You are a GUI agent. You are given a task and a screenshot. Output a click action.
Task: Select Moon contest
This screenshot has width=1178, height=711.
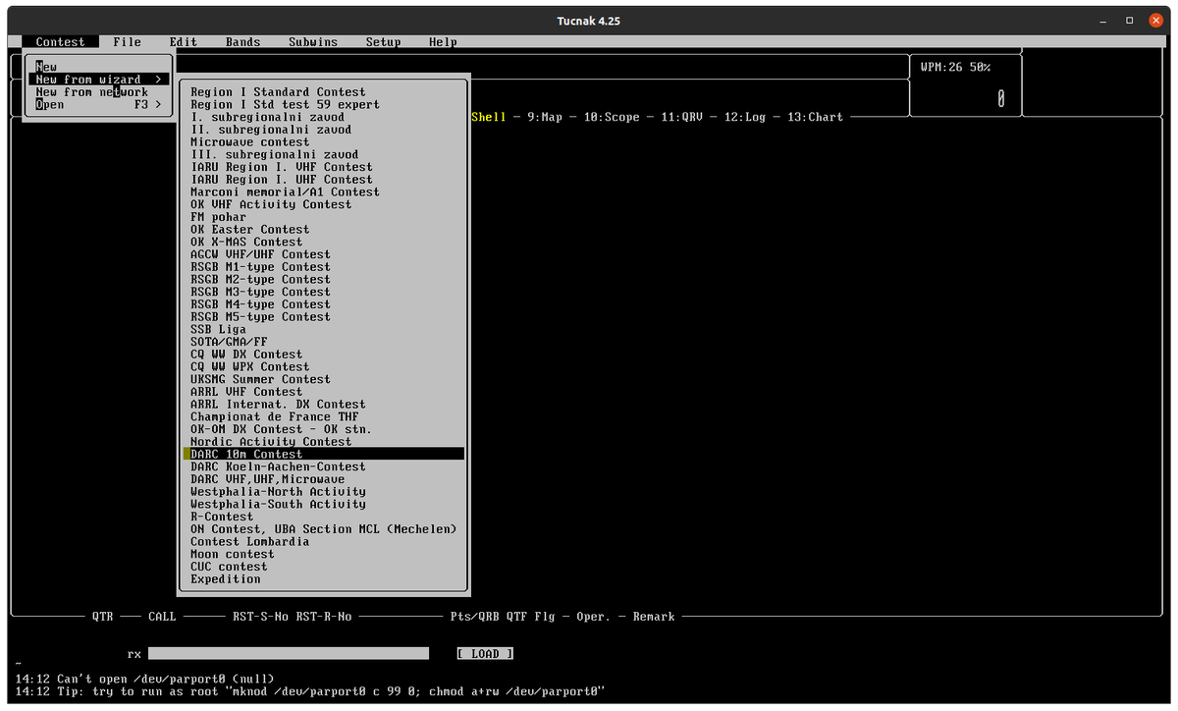(323, 554)
